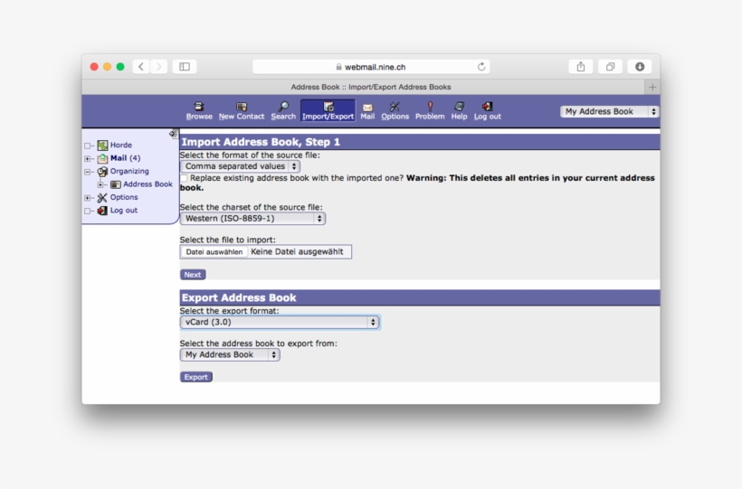Click the Keine Datei ausgewählt text
This screenshot has height=489, width=742.
click(x=297, y=252)
